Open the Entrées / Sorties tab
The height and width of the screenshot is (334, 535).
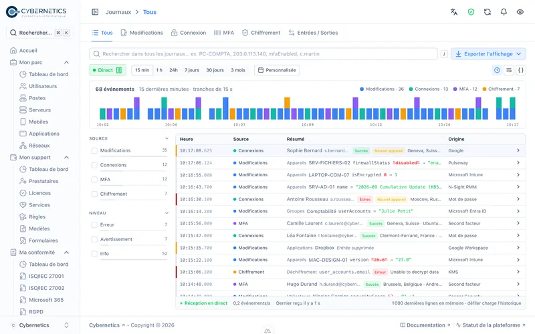coord(313,33)
